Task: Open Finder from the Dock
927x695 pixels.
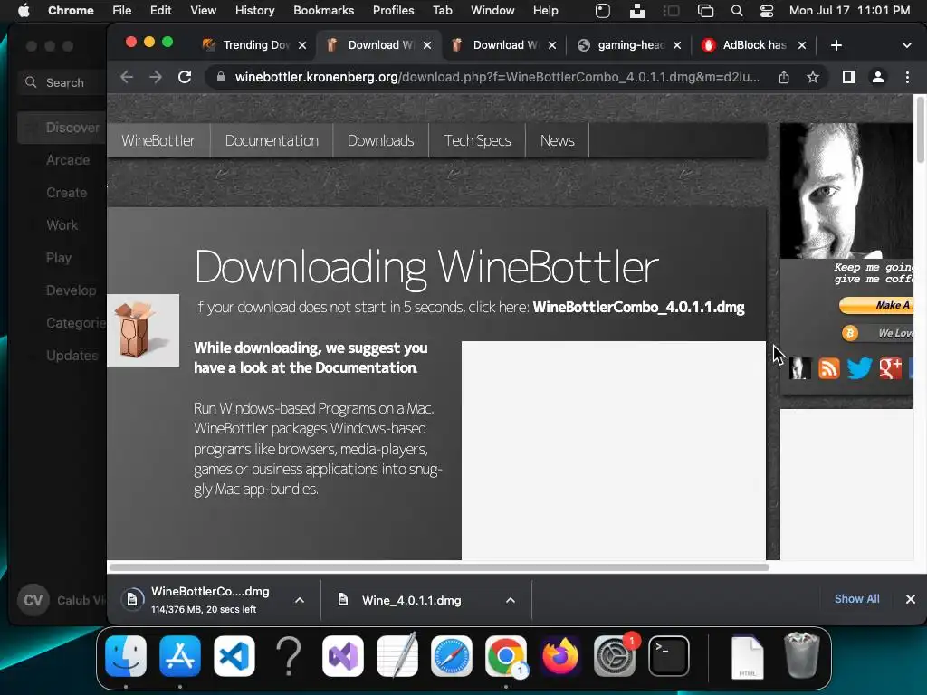Action: pos(126,656)
